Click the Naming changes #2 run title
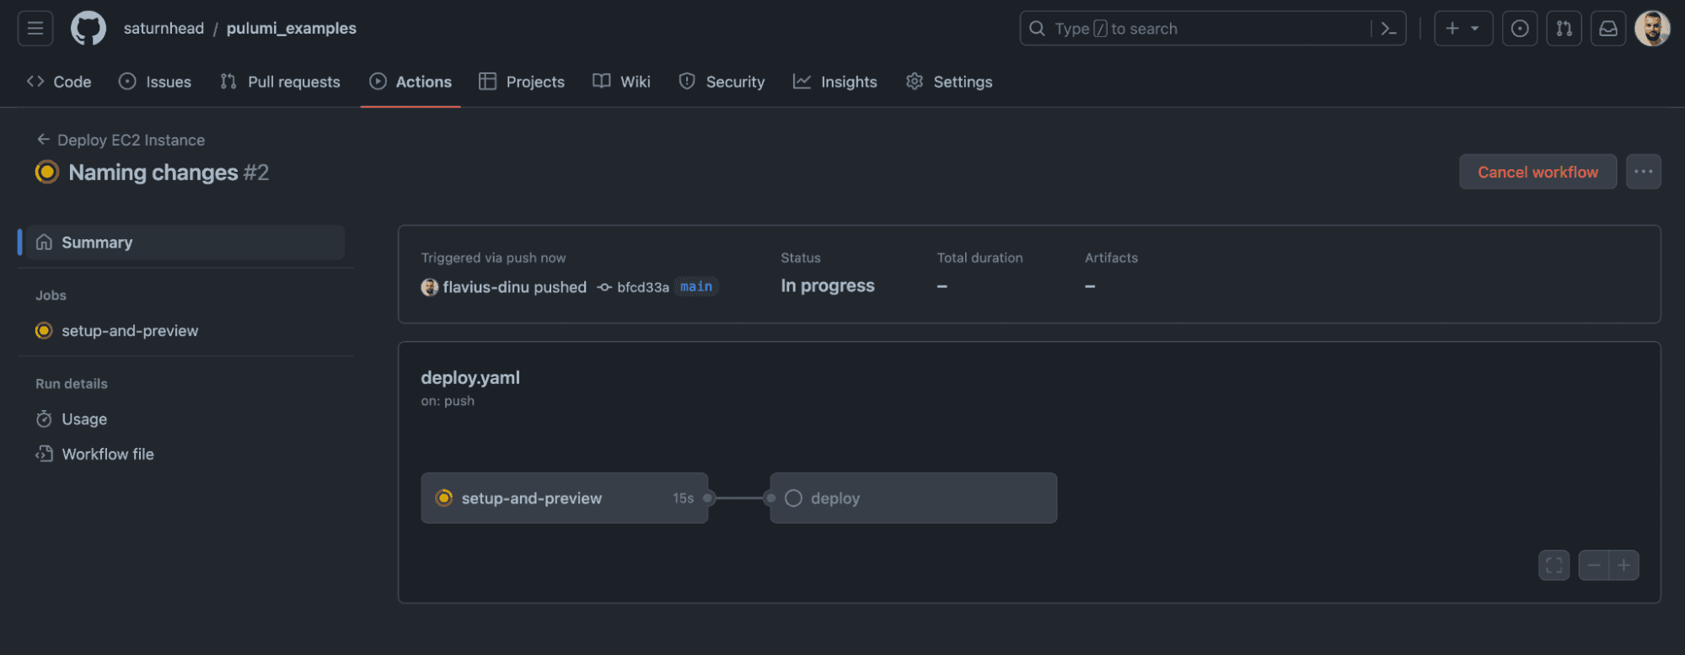Screen dimensions: 1685x655 tap(169, 173)
